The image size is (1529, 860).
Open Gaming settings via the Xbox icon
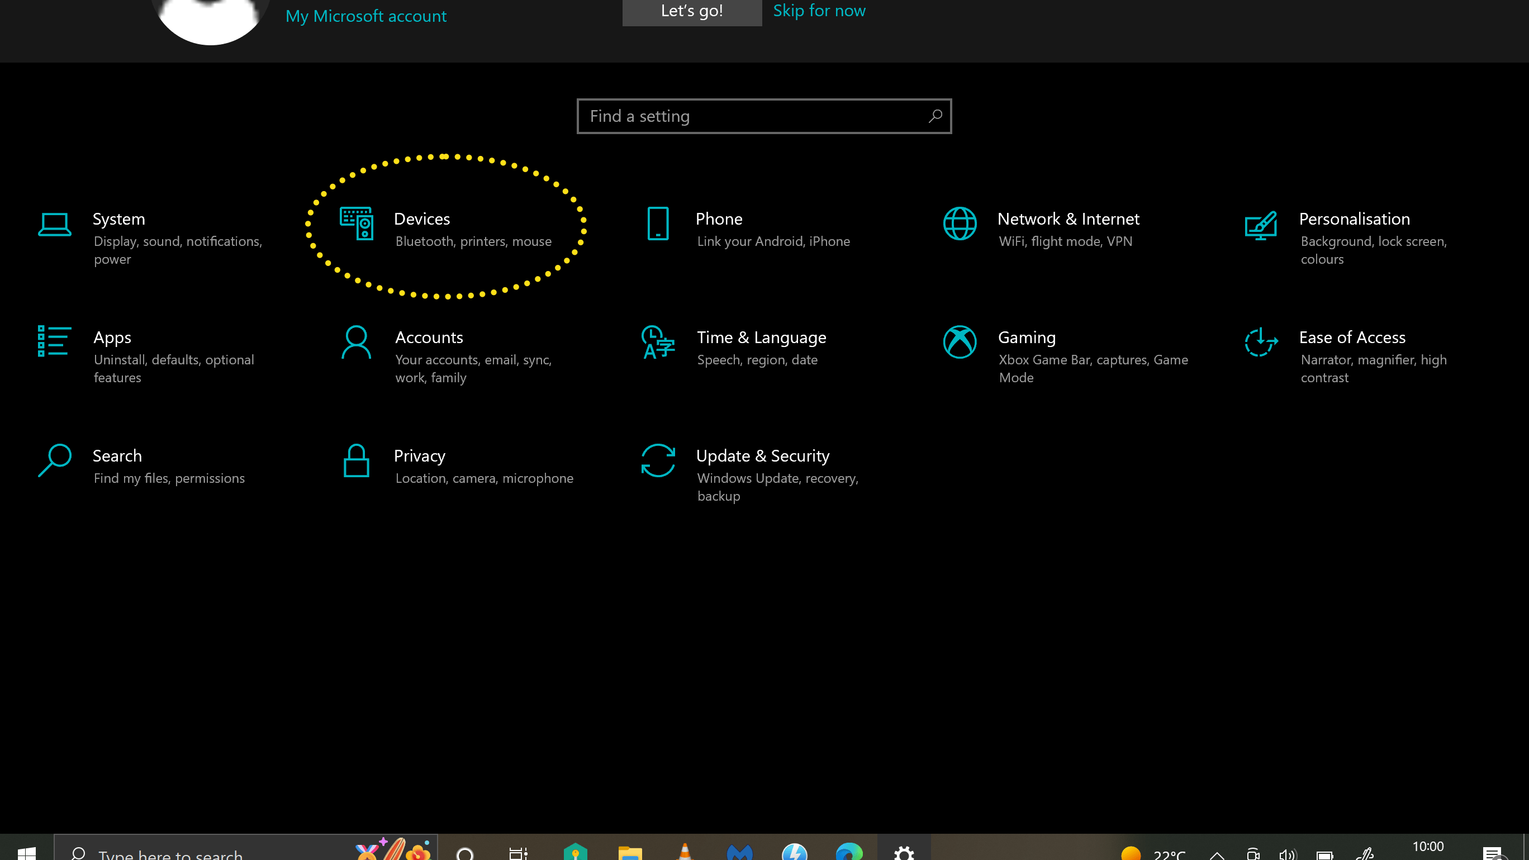(960, 342)
